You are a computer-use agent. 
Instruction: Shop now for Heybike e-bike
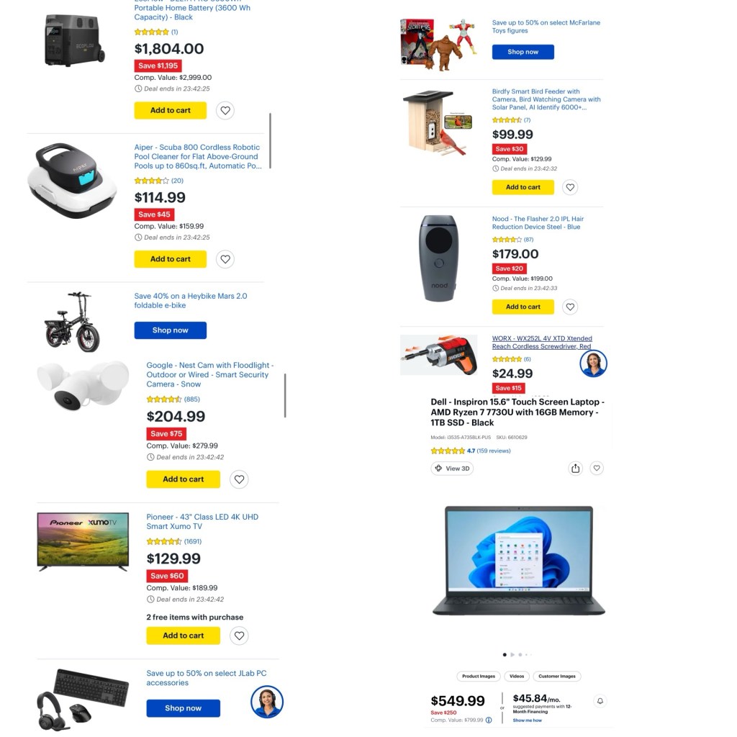[170, 330]
